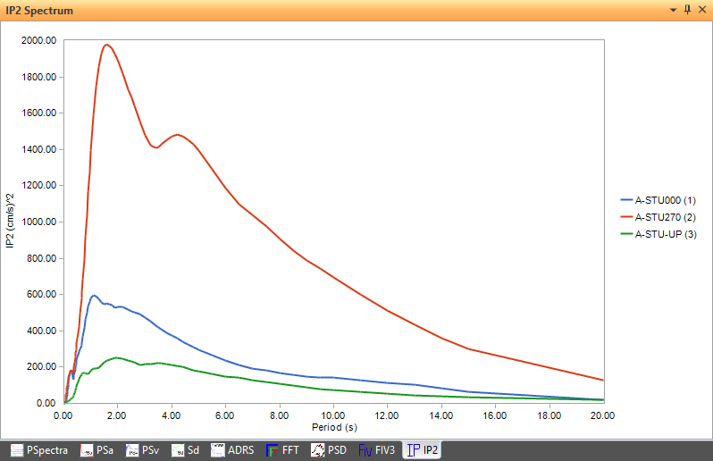Open the panel window position dropdown arrow
The width and height of the screenshot is (713, 461).
[x=673, y=10]
